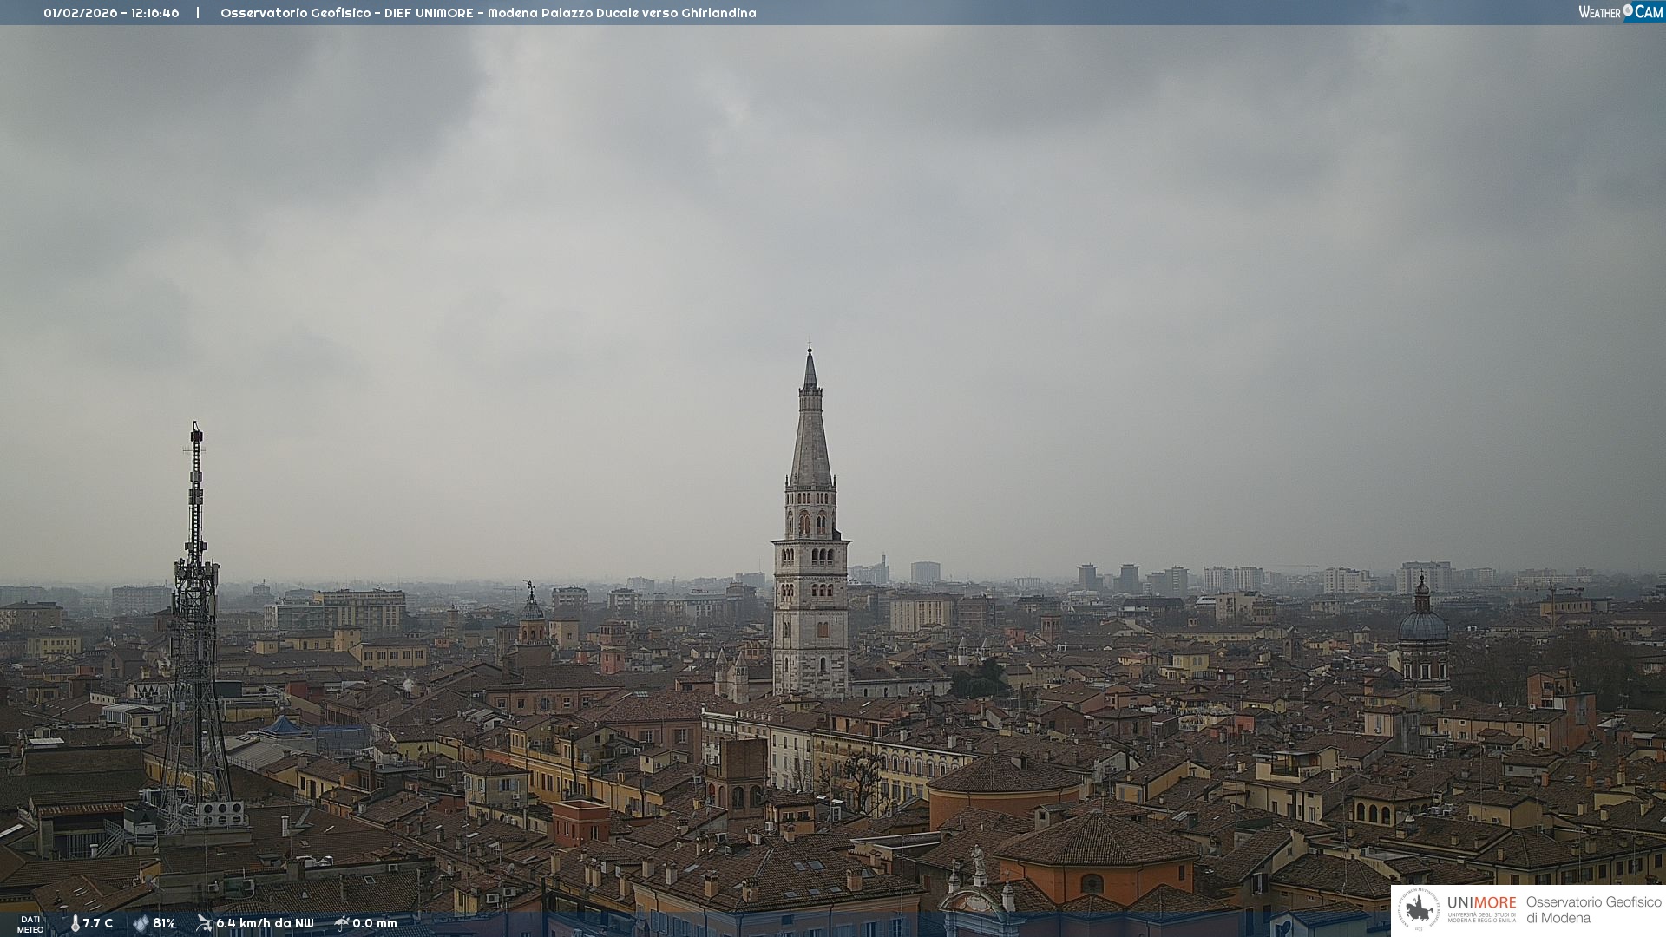1666x937 pixels.
Task: Click the thermometer temperature icon
Action: point(75,924)
